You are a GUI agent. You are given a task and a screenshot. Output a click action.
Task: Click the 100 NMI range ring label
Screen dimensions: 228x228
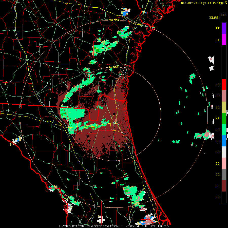pos(114,20)
